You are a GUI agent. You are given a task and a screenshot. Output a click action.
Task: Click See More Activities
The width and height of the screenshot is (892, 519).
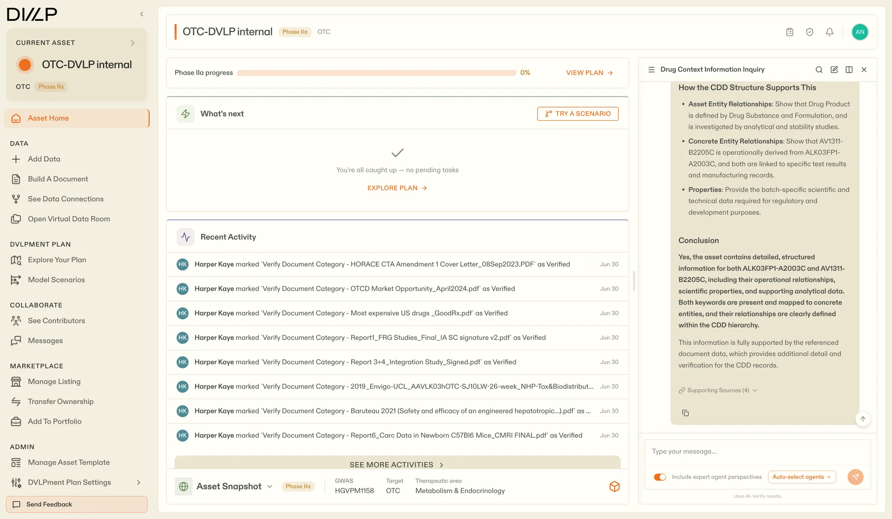coord(397,465)
